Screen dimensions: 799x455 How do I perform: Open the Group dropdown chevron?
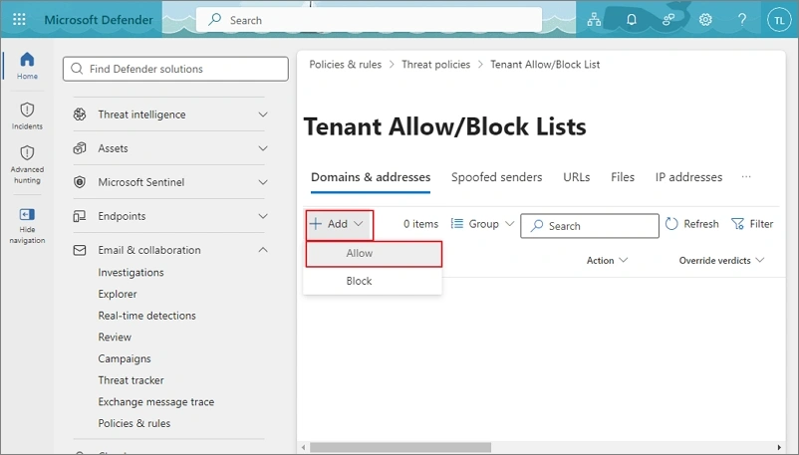pyautogui.click(x=509, y=224)
